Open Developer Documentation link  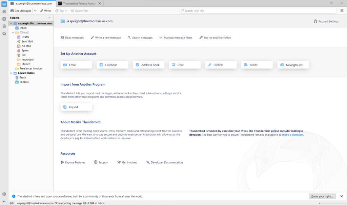pos(165,162)
